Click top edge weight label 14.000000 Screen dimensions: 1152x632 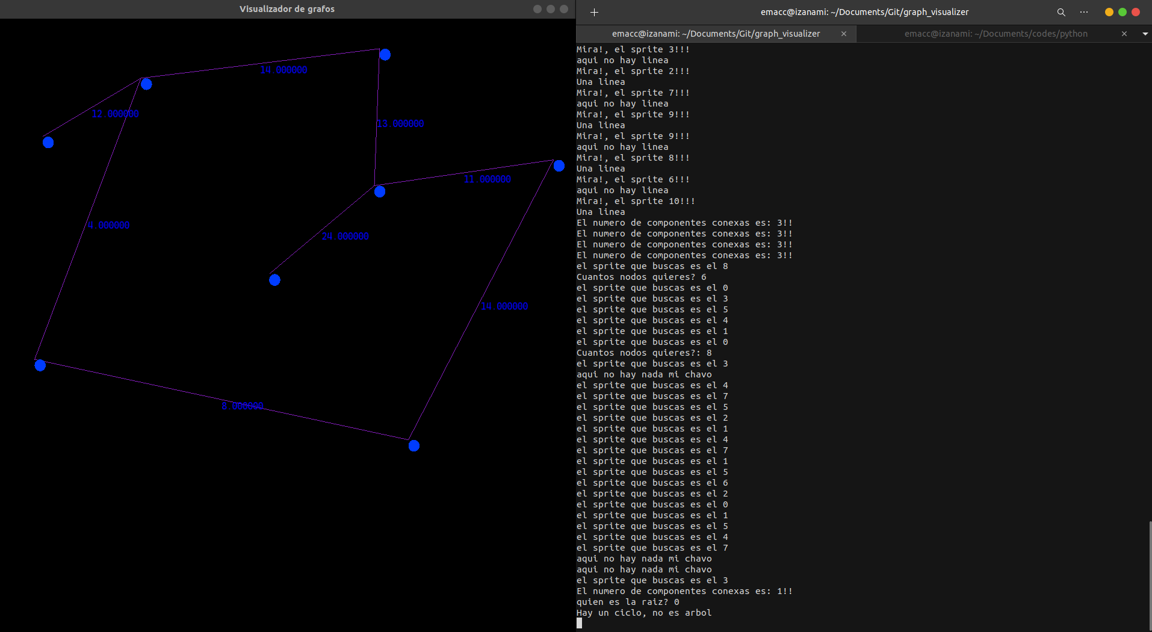point(283,70)
